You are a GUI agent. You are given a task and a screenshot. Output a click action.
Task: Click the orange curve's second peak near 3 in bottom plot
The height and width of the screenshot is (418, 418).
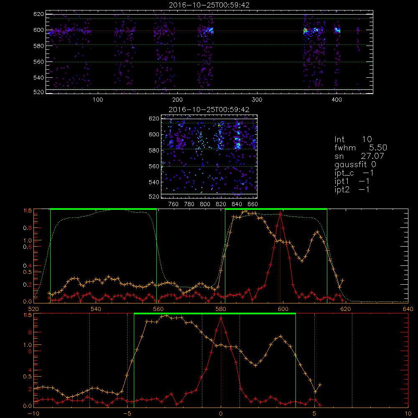click(280, 336)
